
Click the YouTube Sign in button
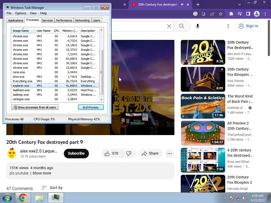(249, 26)
